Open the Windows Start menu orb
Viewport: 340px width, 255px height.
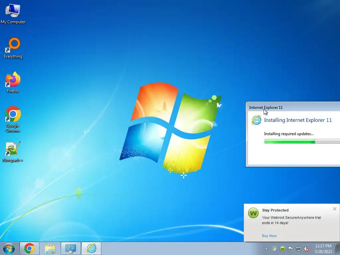click(9, 248)
